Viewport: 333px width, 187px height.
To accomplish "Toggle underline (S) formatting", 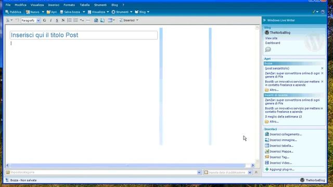I will coord(57,20).
